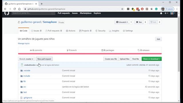Expand the Branch: master dropdown
This screenshot has height=103, width=183.
pos(26,59)
